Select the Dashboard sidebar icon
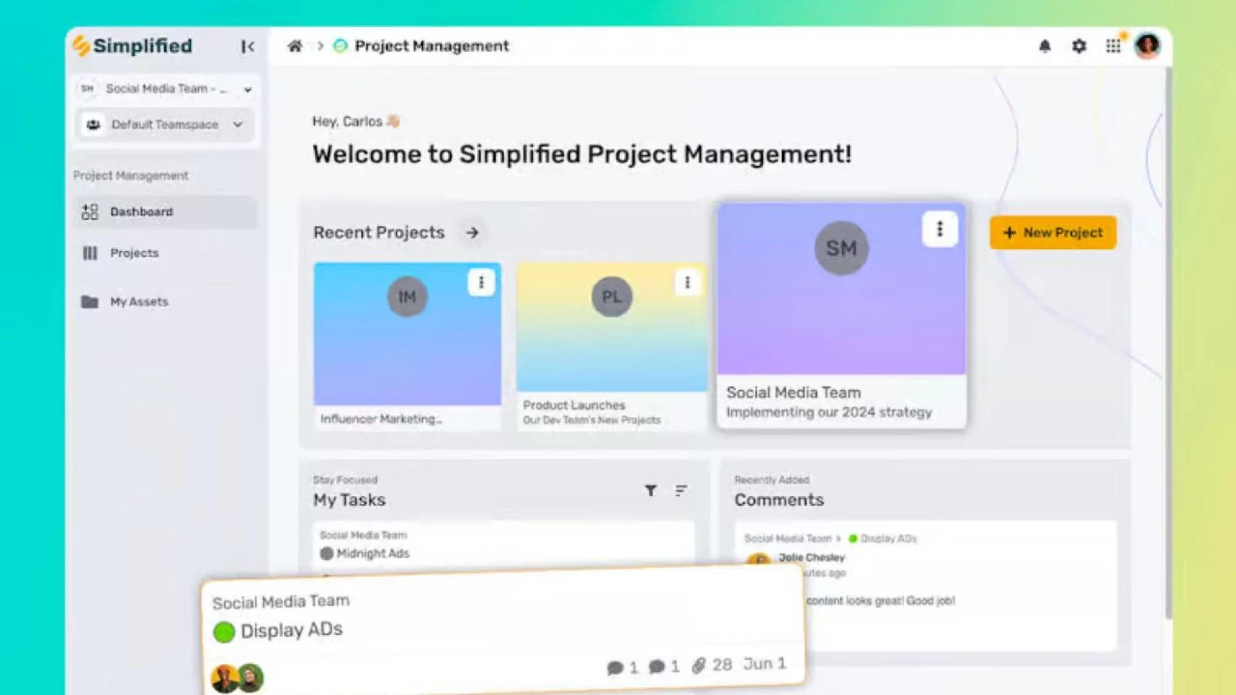The height and width of the screenshot is (695, 1236). [x=89, y=212]
